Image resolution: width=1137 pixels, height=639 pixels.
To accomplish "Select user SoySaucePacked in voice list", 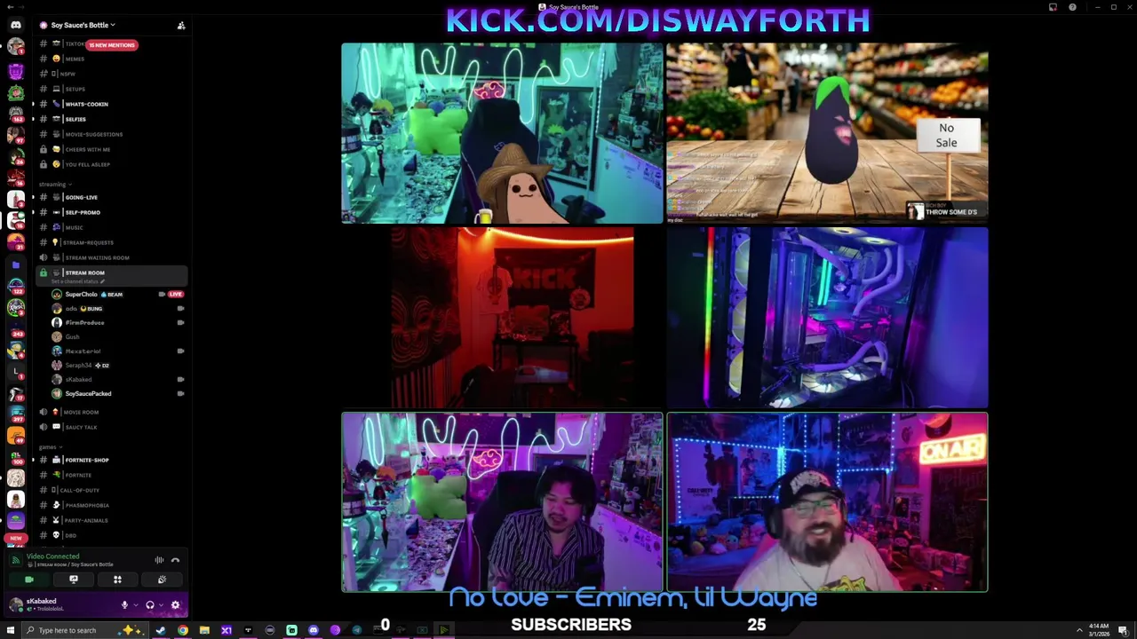I will (x=117, y=393).
